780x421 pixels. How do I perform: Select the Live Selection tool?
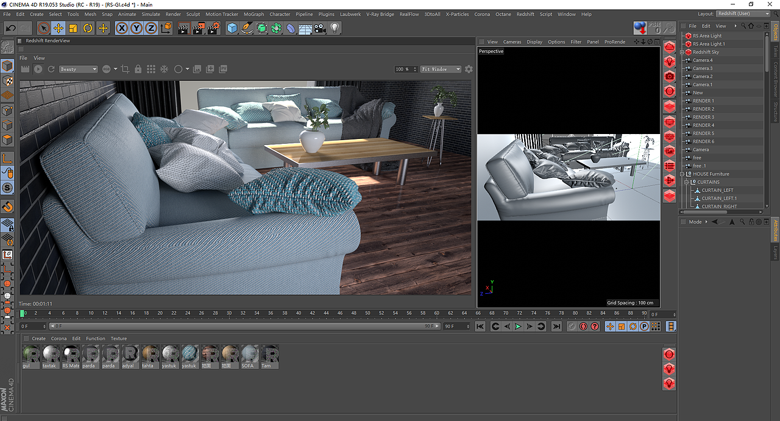point(43,28)
